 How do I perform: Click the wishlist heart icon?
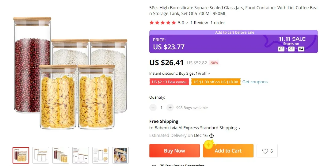pyautogui.click(x=265, y=151)
